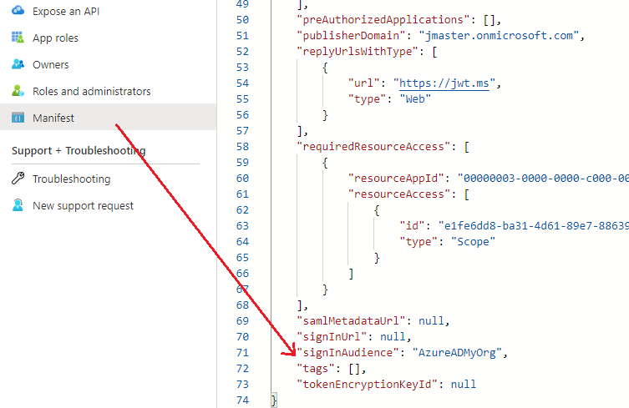This screenshot has width=629, height=408.
Task: Click the Expose an API cloud icon
Action: (18, 10)
